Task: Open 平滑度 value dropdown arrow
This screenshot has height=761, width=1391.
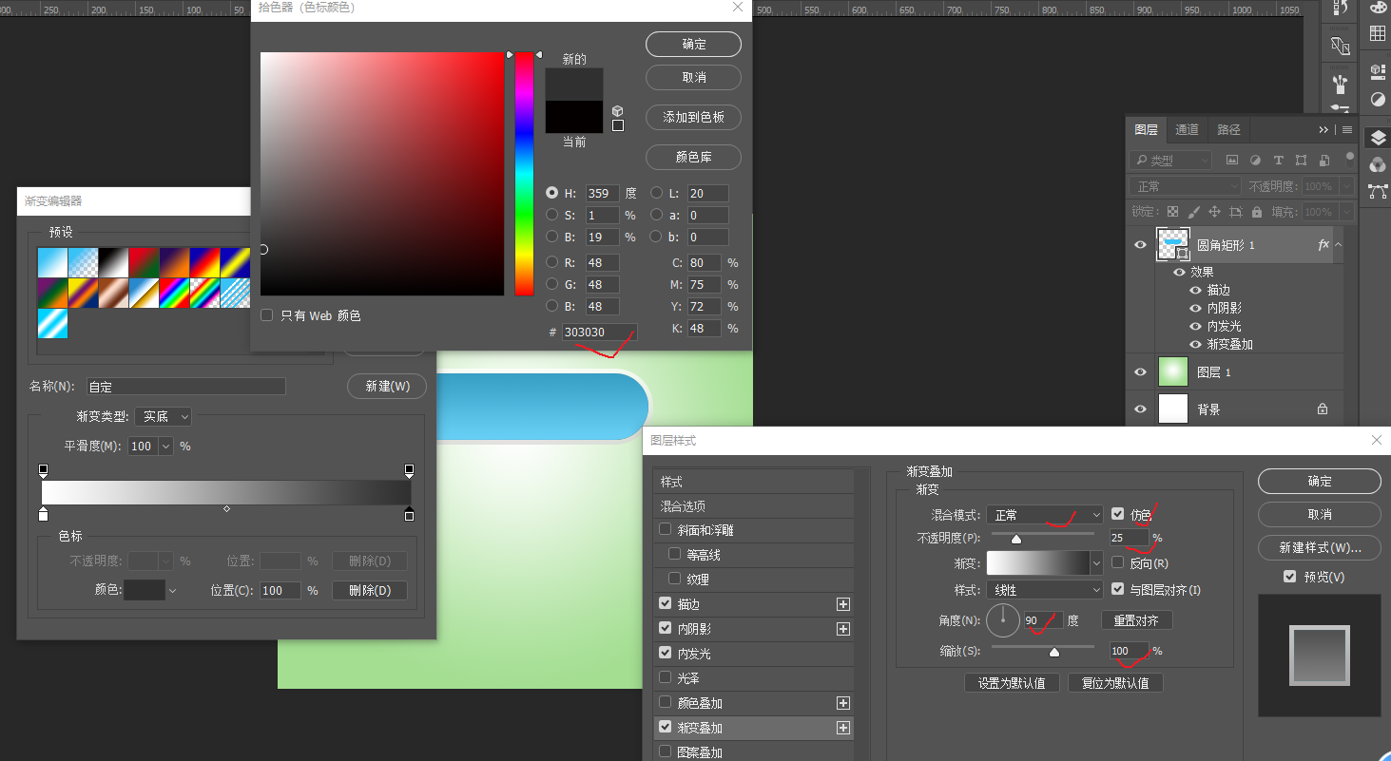Action: pos(166,446)
